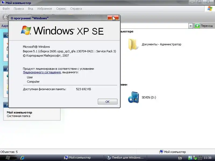Maximize the Мой компьютер window
Image resolution: width=215 pixels, height=161 pixels.
pos(199,2)
